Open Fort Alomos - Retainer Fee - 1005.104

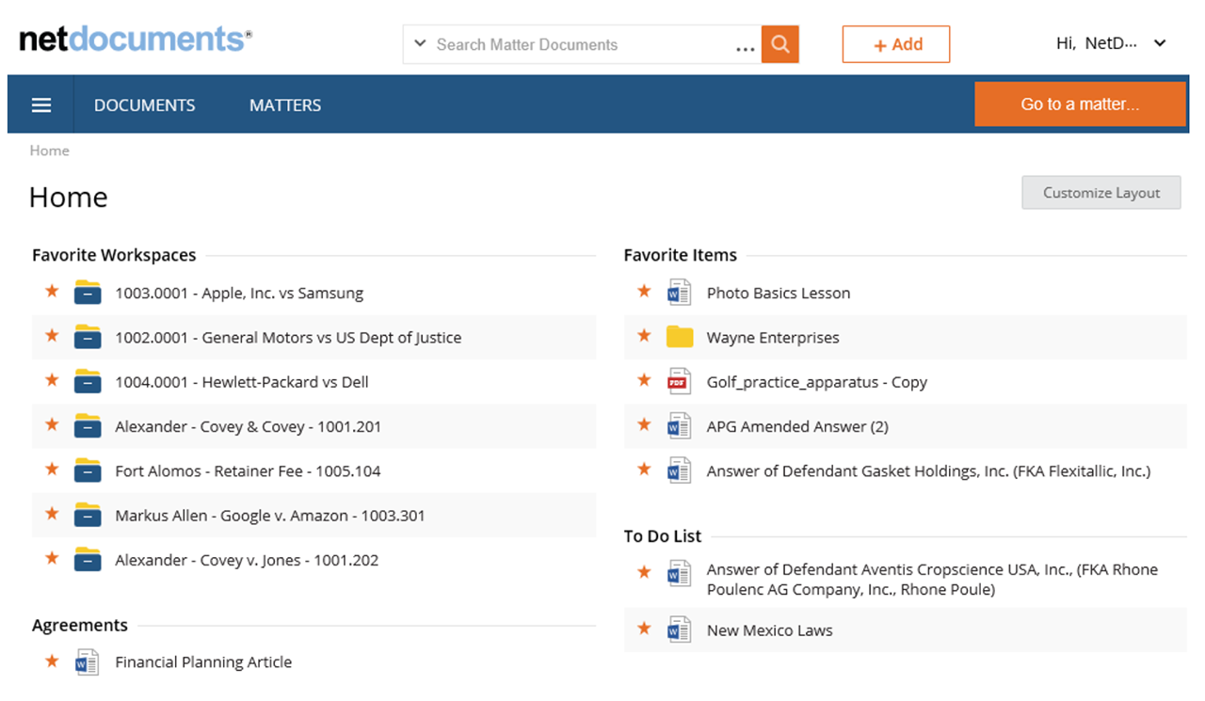pos(248,470)
